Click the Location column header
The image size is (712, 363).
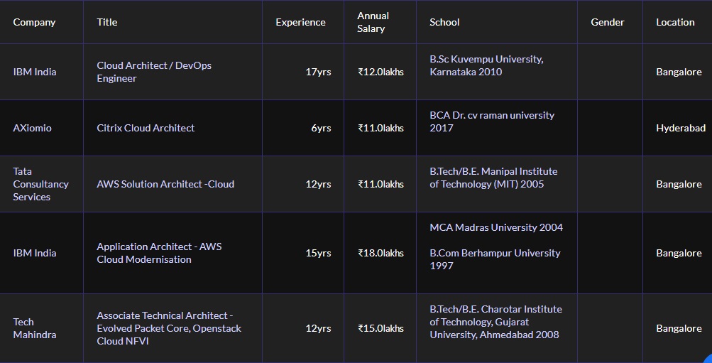[x=675, y=22]
